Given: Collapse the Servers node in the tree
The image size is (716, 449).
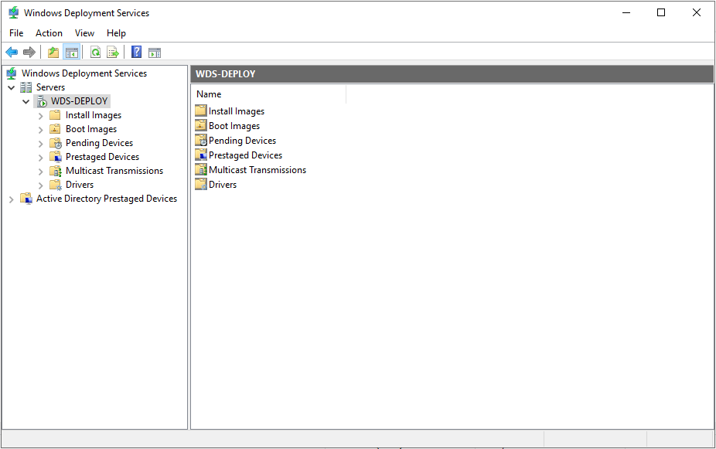Looking at the screenshot, I should click(x=12, y=87).
